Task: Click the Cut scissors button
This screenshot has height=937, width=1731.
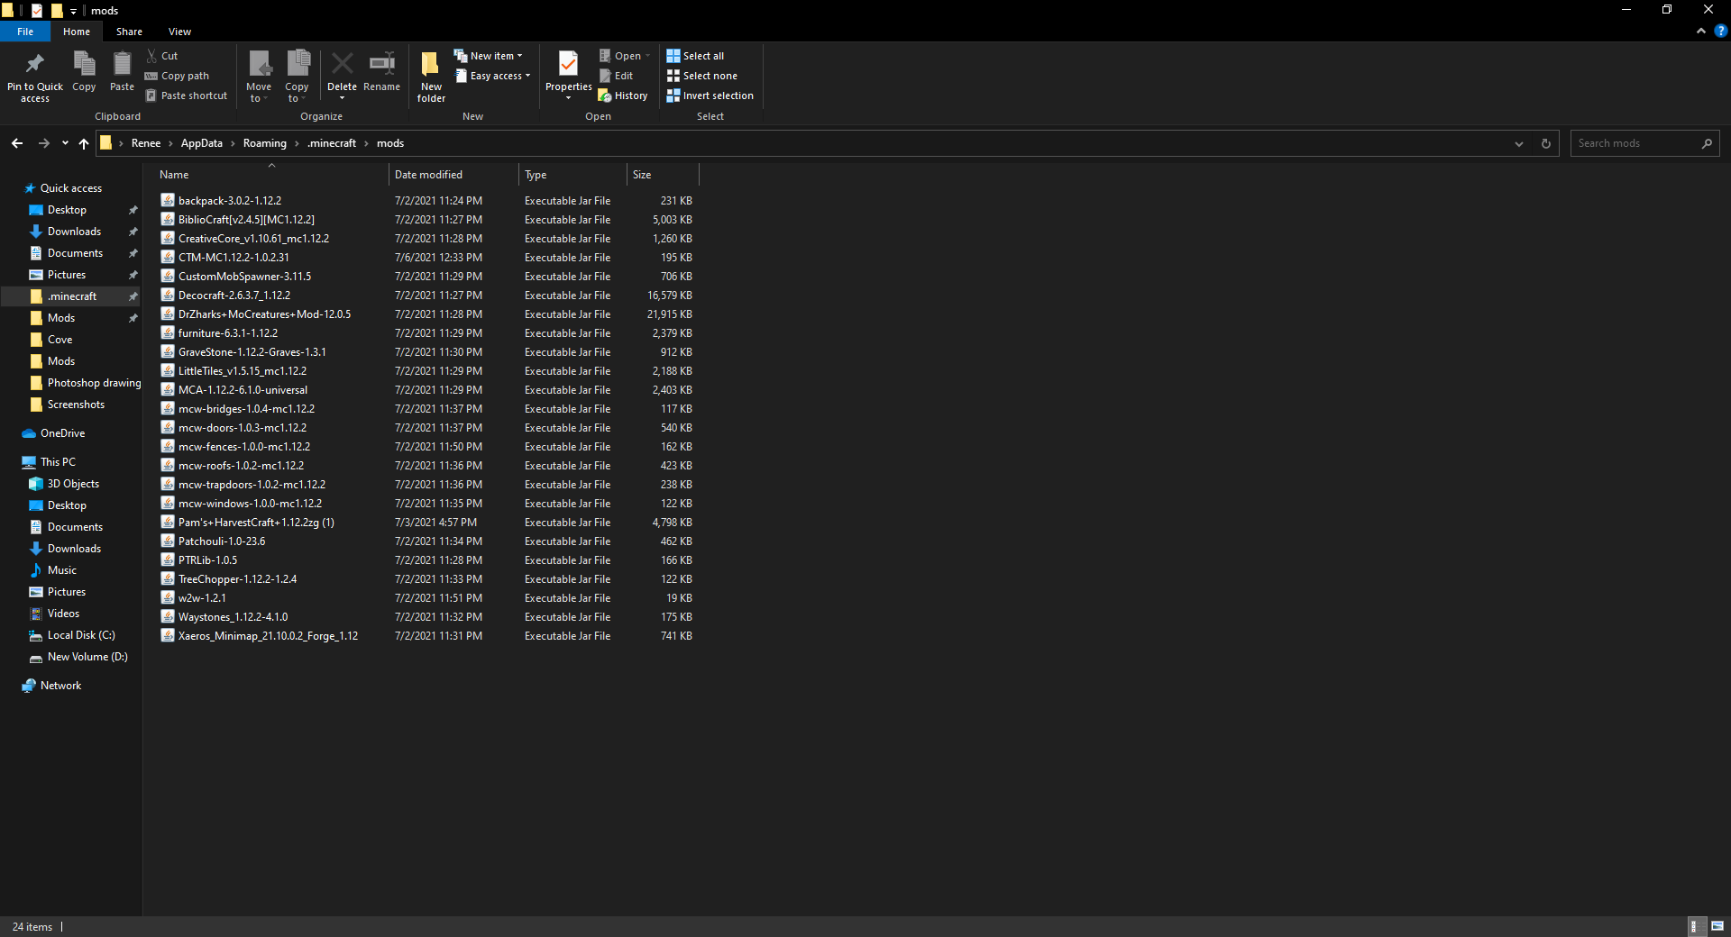Action: (x=162, y=56)
